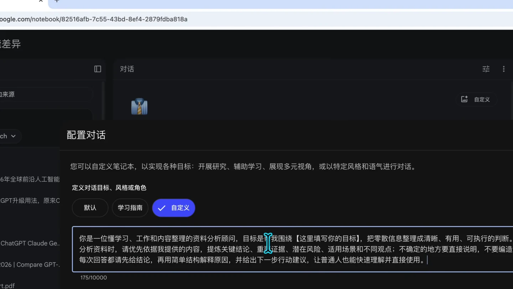This screenshot has height=289, width=513.
Task: Close the current browser tab
Action: 41,1
